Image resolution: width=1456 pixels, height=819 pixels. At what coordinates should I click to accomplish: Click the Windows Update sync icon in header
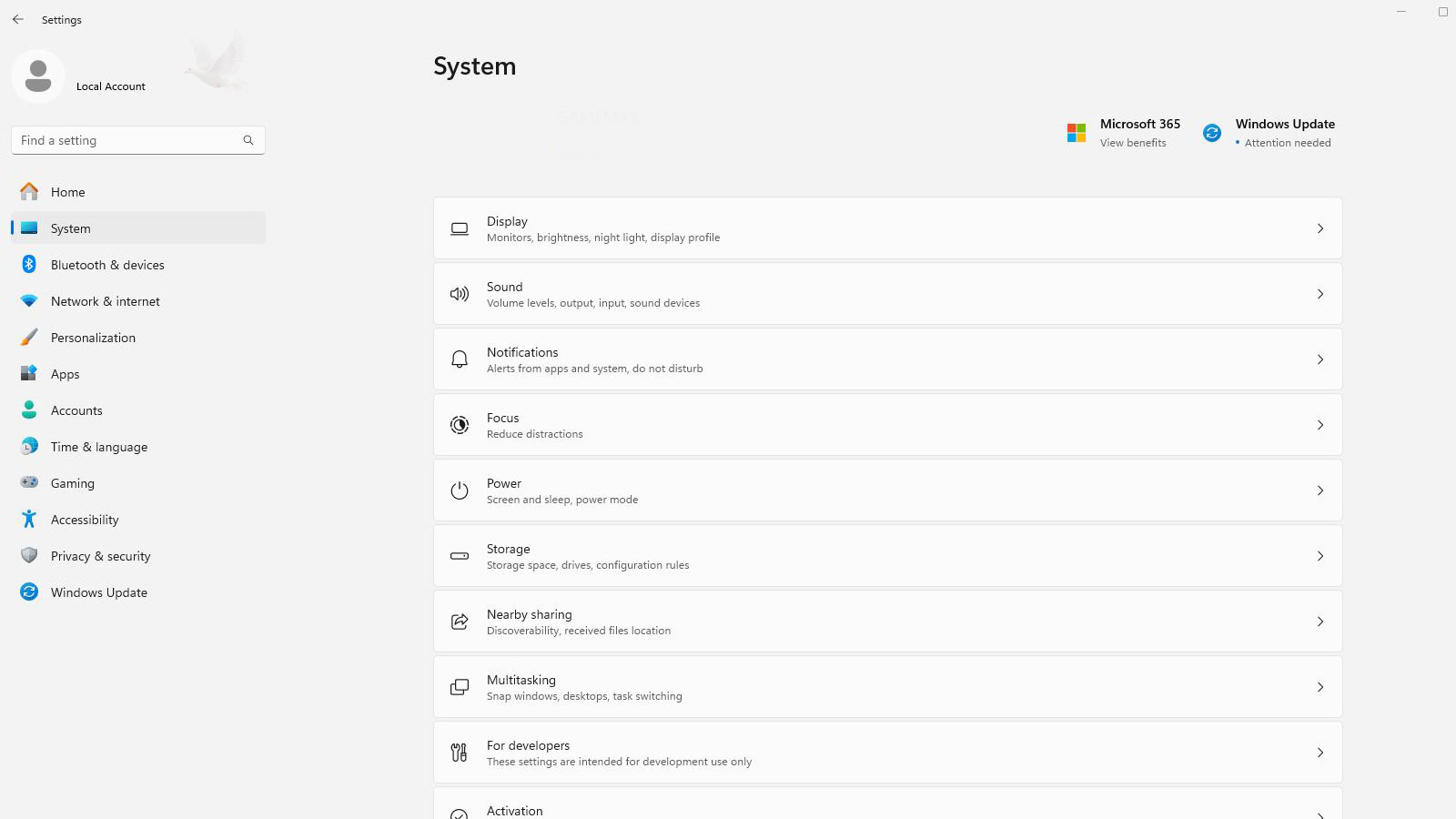click(1212, 133)
